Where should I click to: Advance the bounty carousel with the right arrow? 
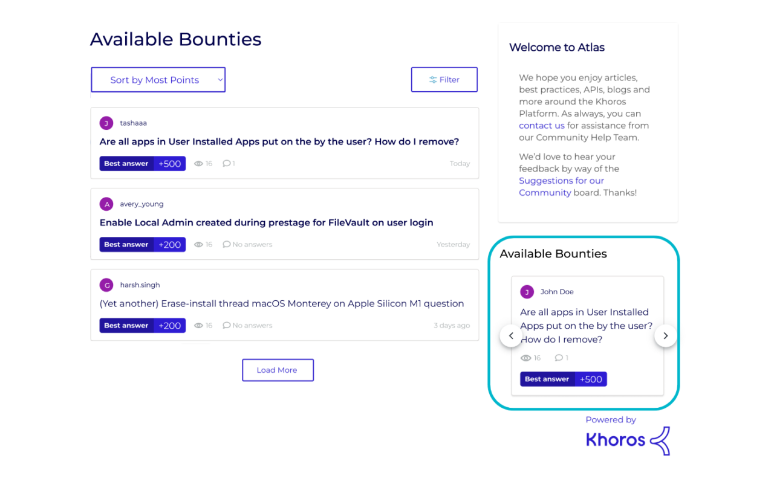[x=665, y=335]
